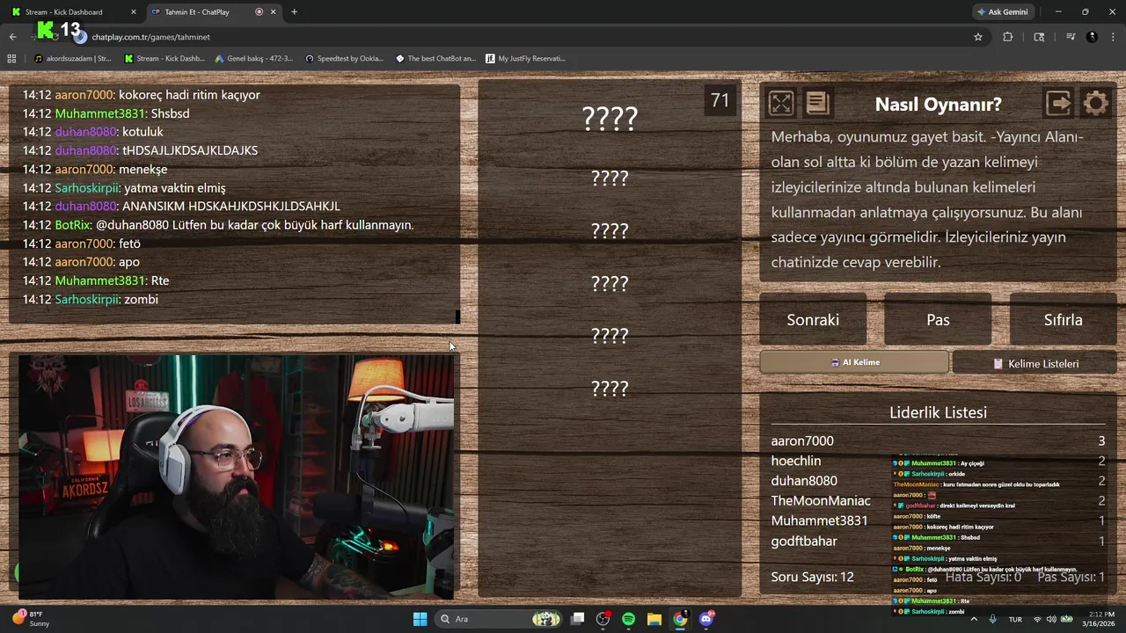
Task: Click TheMoonManiac in the leaderboard
Action: pyautogui.click(x=821, y=500)
